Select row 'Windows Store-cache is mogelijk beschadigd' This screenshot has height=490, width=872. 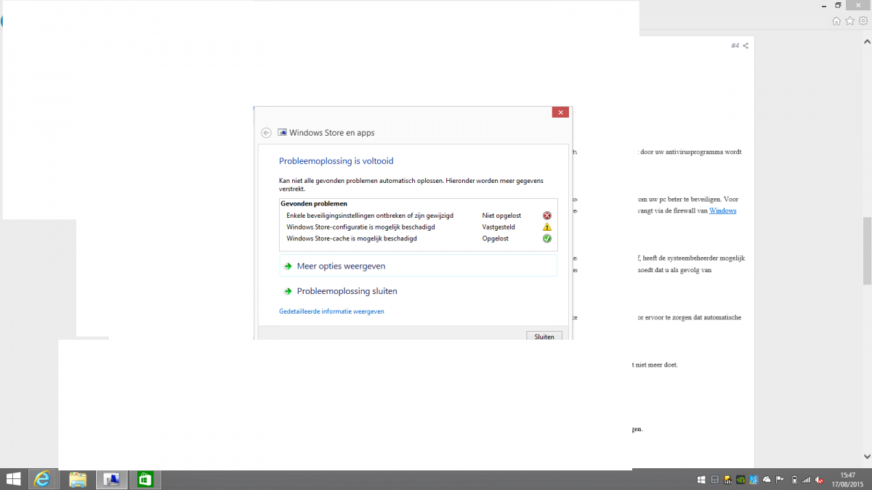tap(419, 238)
